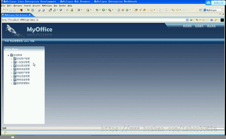Click the cloud upload widget icon

tap(208, 3)
